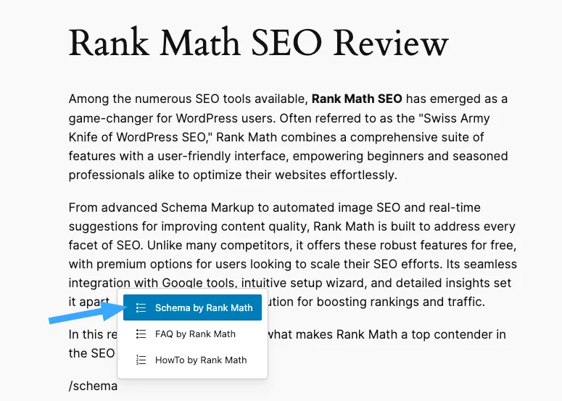This screenshot has width=562, height=401.
Task: Select the "Schema by Rank Math" menu label
Action: 204,307
